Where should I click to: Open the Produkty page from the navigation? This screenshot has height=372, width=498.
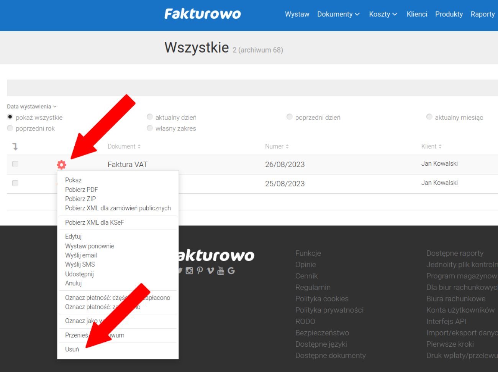449,14
